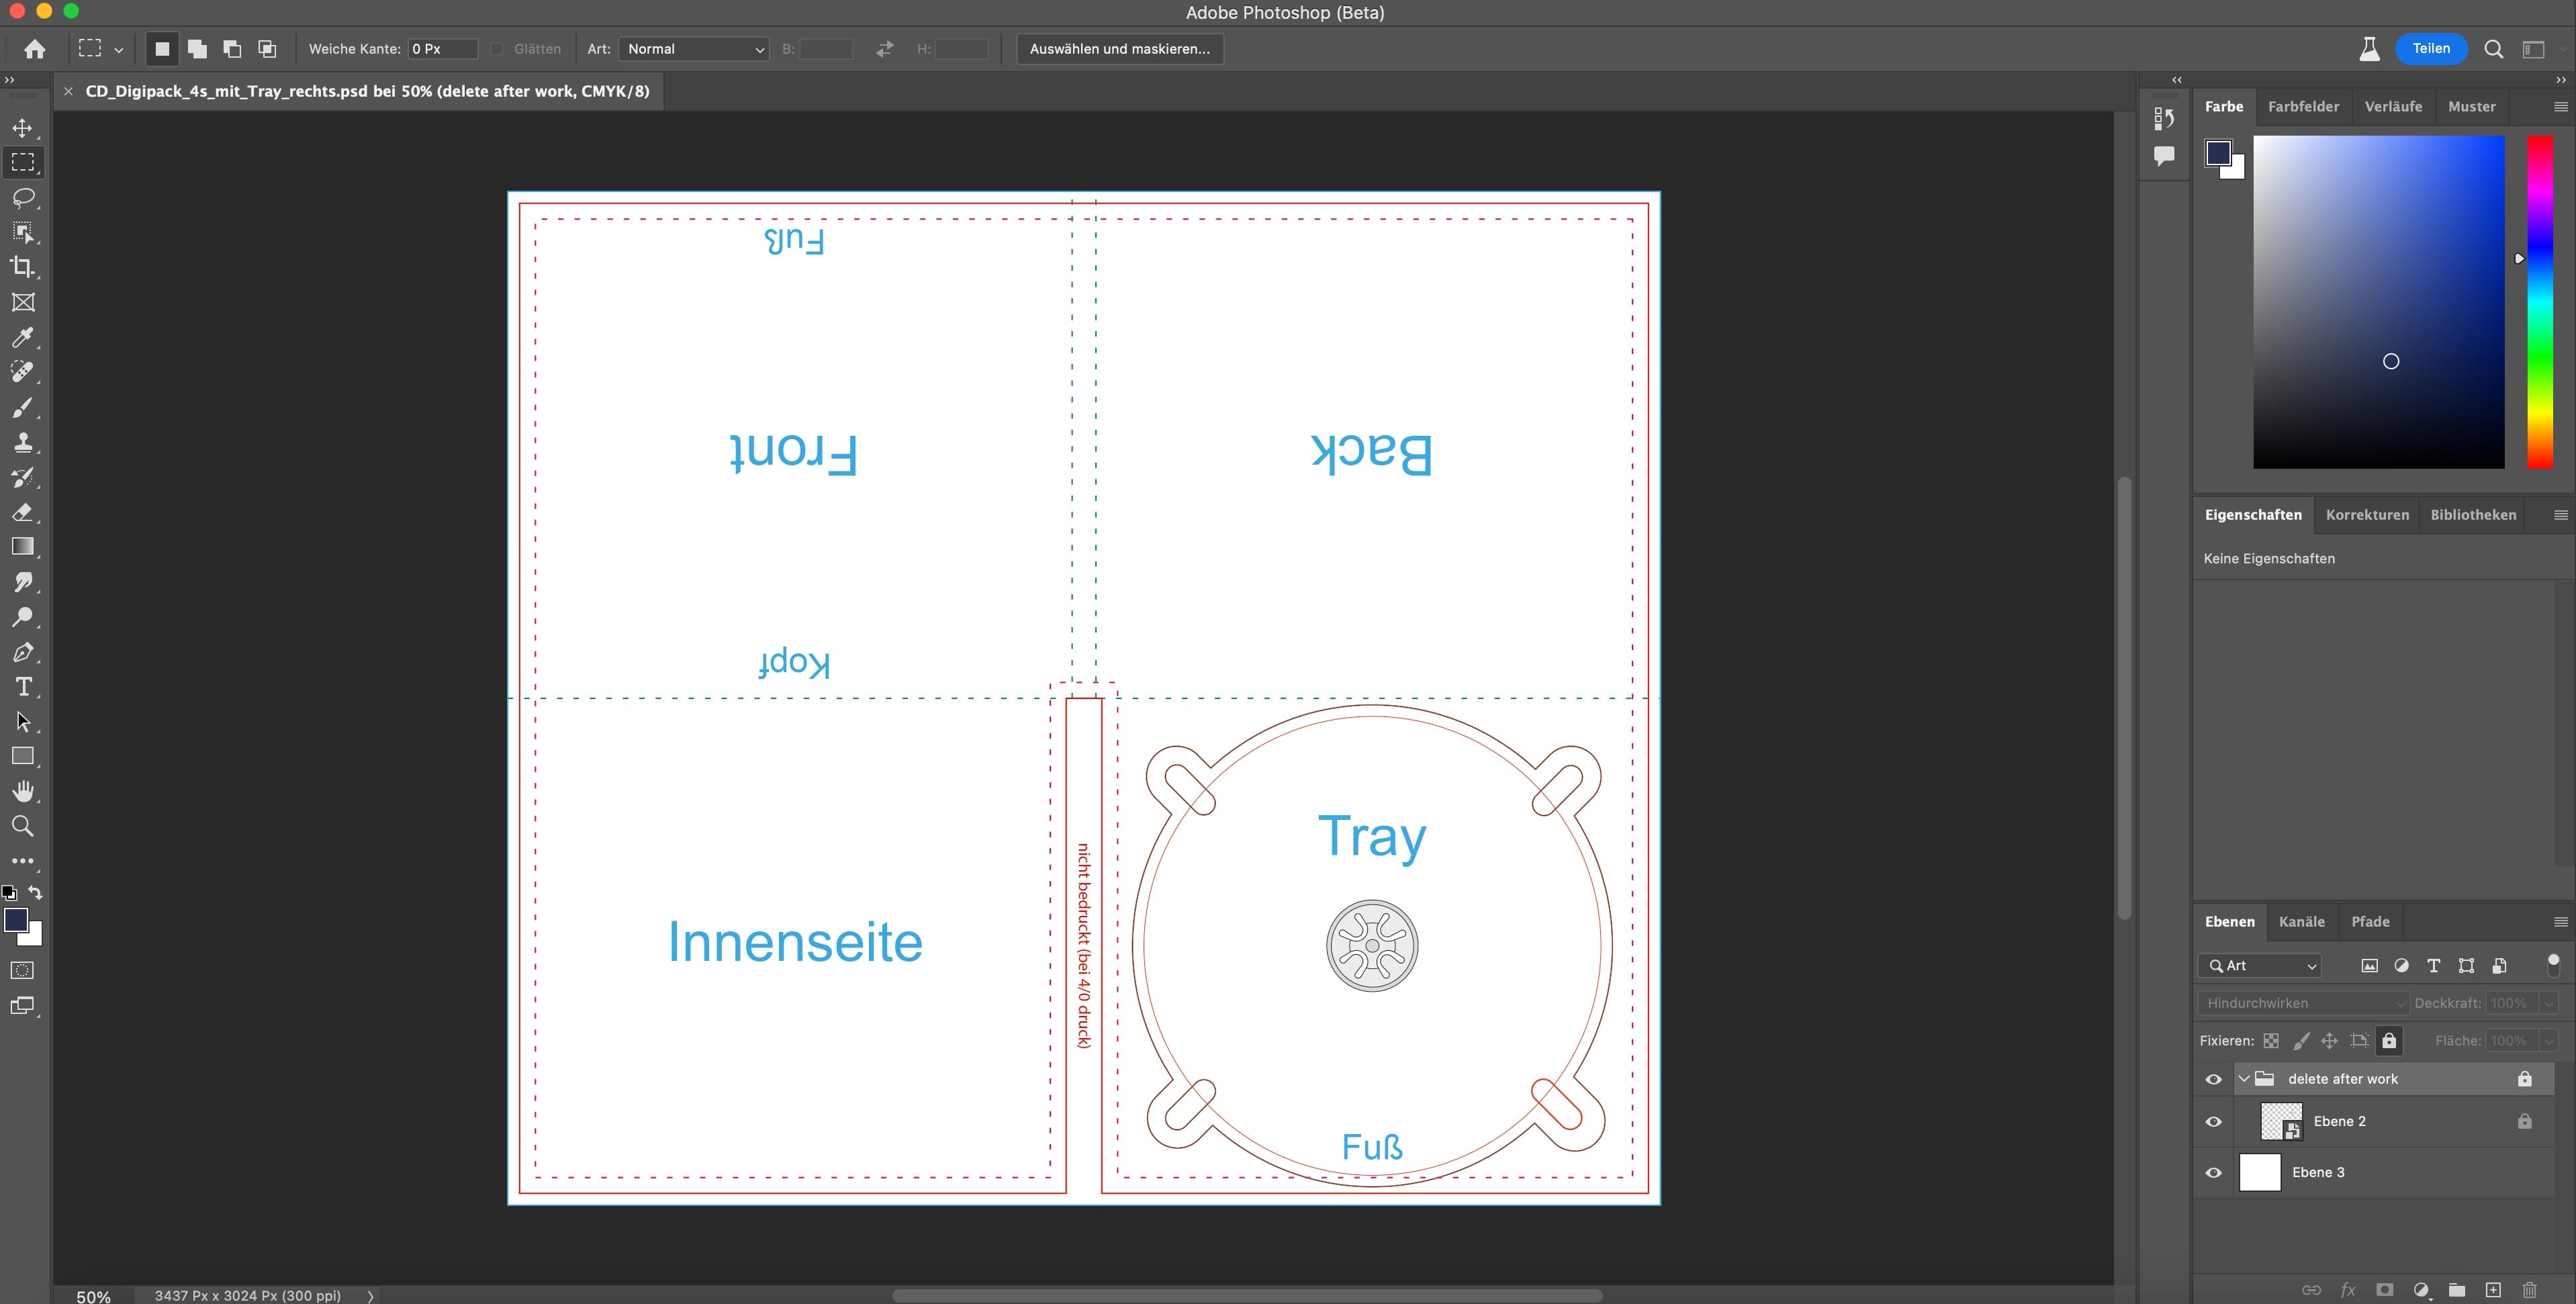Image resolution: width=2576 pixels, height=1304 pixels.
Task: Activate the Hand tool
Action: (x=22, y=791)
